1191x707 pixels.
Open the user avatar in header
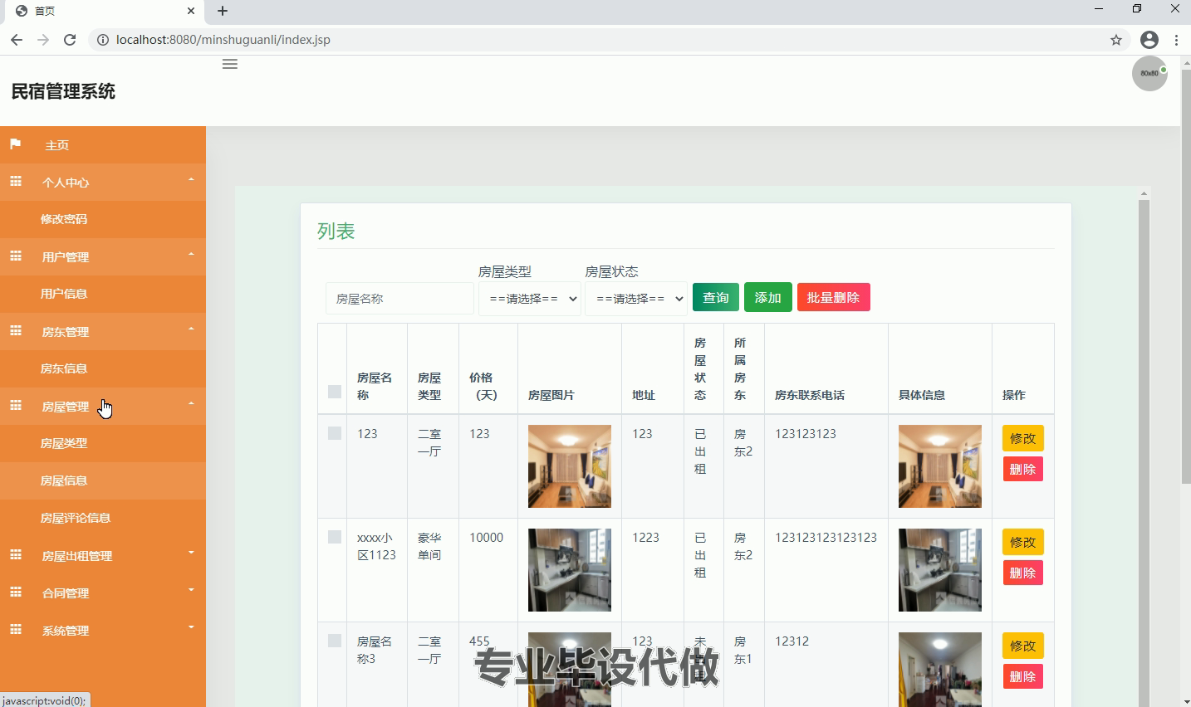(1149, 74)
